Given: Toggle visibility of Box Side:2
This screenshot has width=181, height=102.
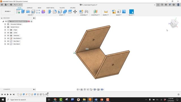Looking at the screenshot, I should point(8,44).
